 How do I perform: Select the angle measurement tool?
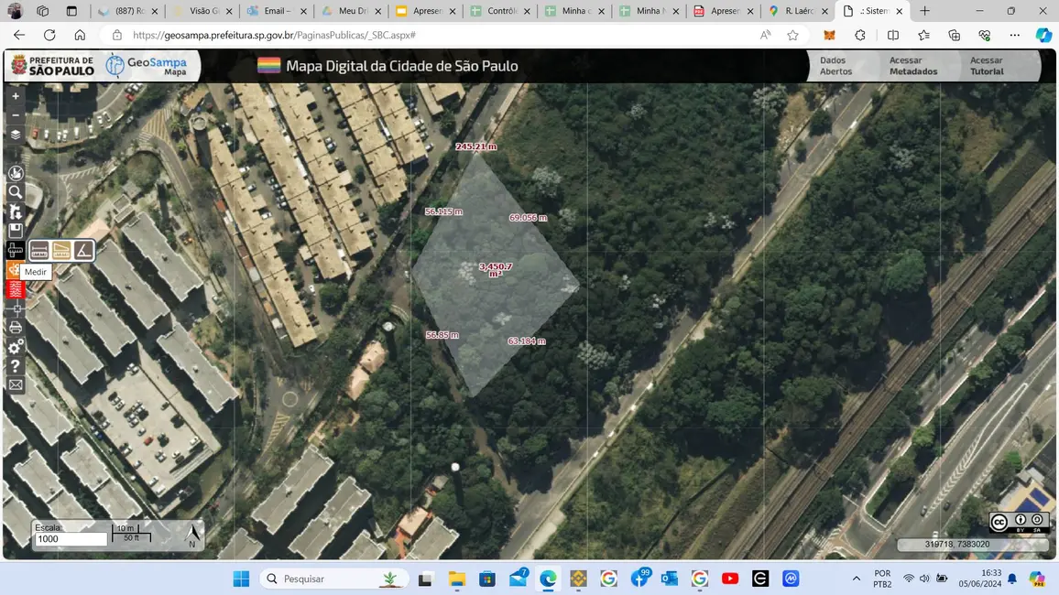click(x=82, y=250)
